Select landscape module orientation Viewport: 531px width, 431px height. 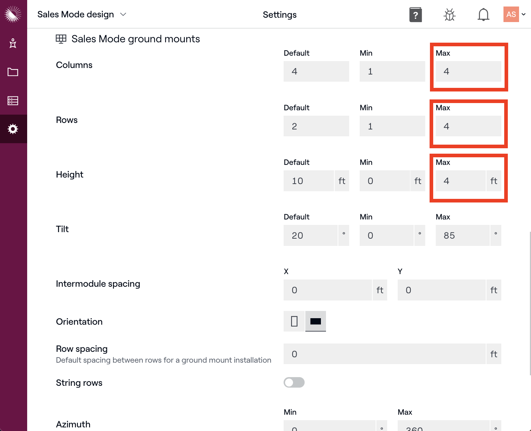tap(315, 321)
